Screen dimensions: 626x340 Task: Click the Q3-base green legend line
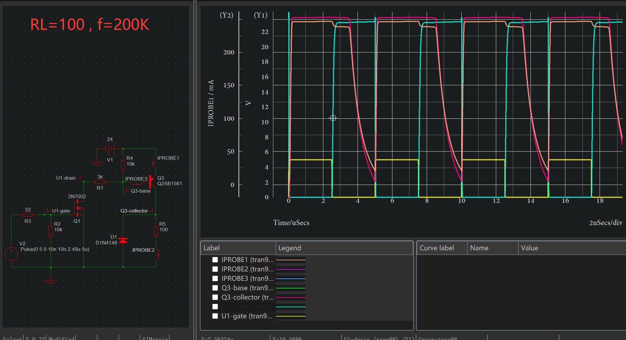(x=290, y=288)
